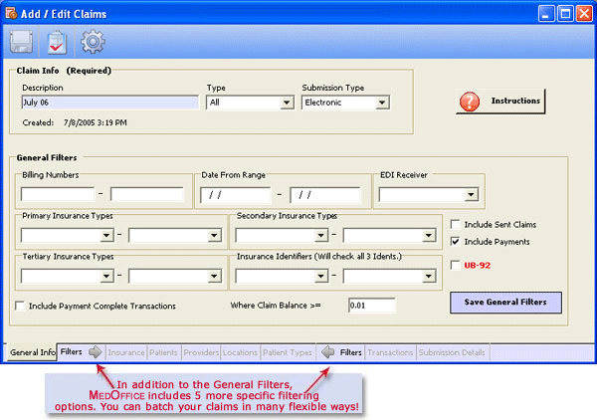
Task: Toggle the UB-92 checkbox
Action: tap(456, 264)
